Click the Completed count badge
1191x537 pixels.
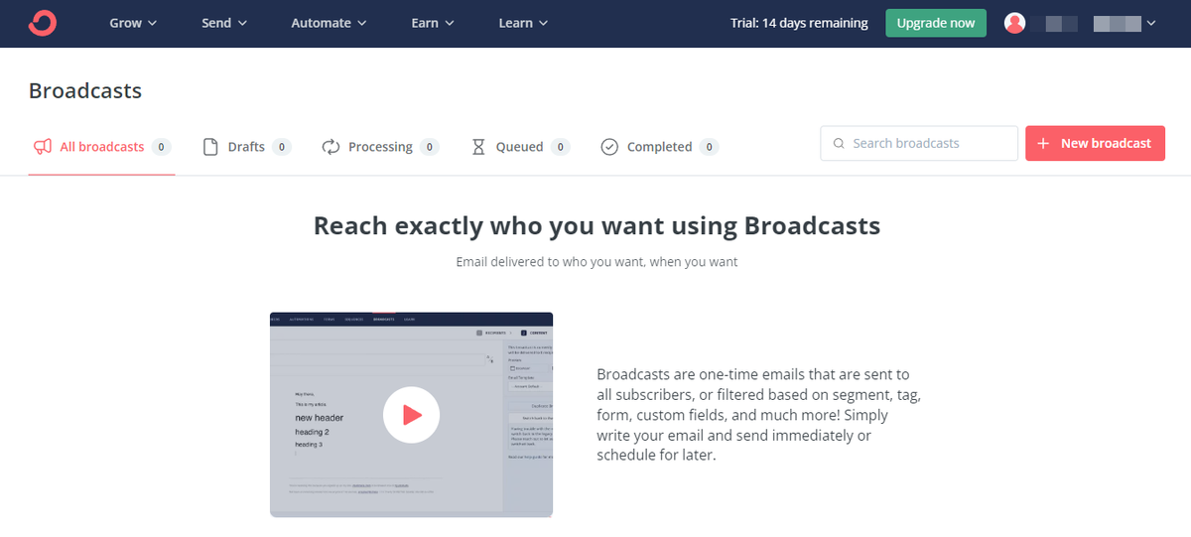click(709, 147)
